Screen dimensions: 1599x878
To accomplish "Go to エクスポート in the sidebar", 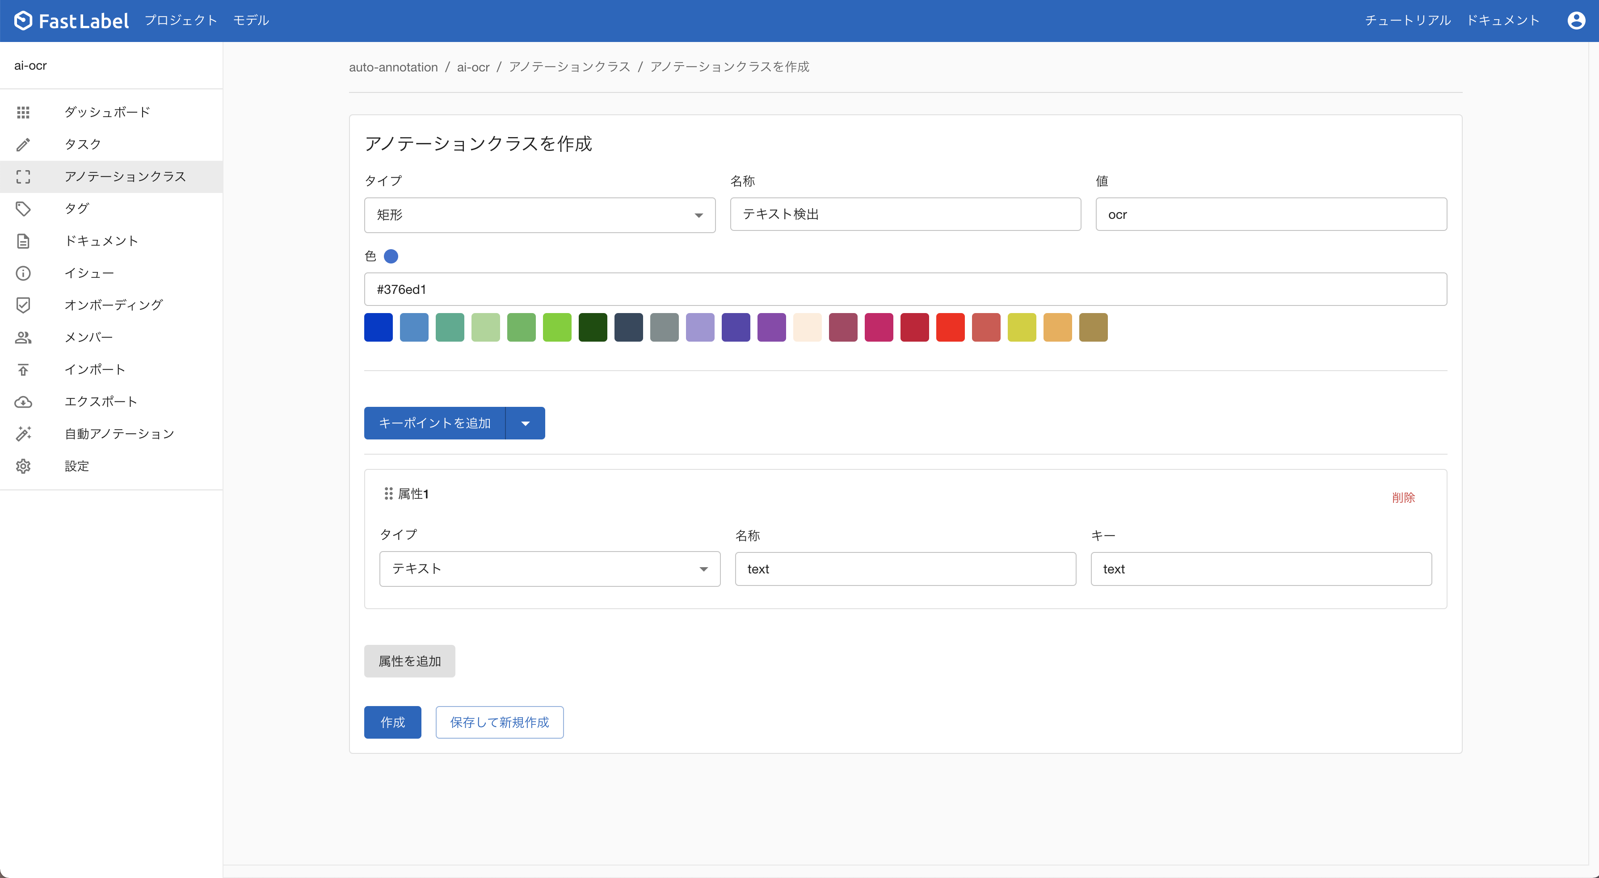I will 112,402.
